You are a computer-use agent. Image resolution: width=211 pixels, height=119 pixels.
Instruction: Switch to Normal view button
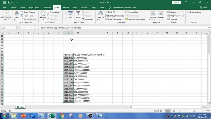click(x=167, y=111)
